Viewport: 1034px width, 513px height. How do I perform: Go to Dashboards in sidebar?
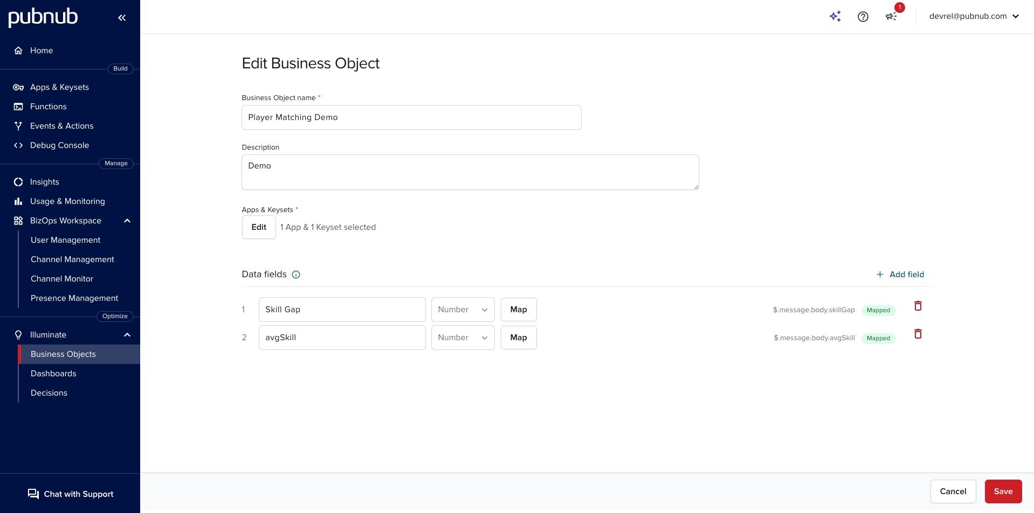53,374
